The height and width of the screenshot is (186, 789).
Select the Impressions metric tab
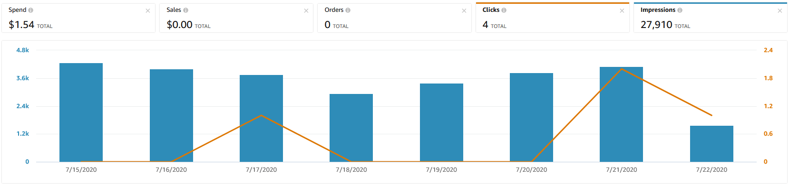[710, 18]
